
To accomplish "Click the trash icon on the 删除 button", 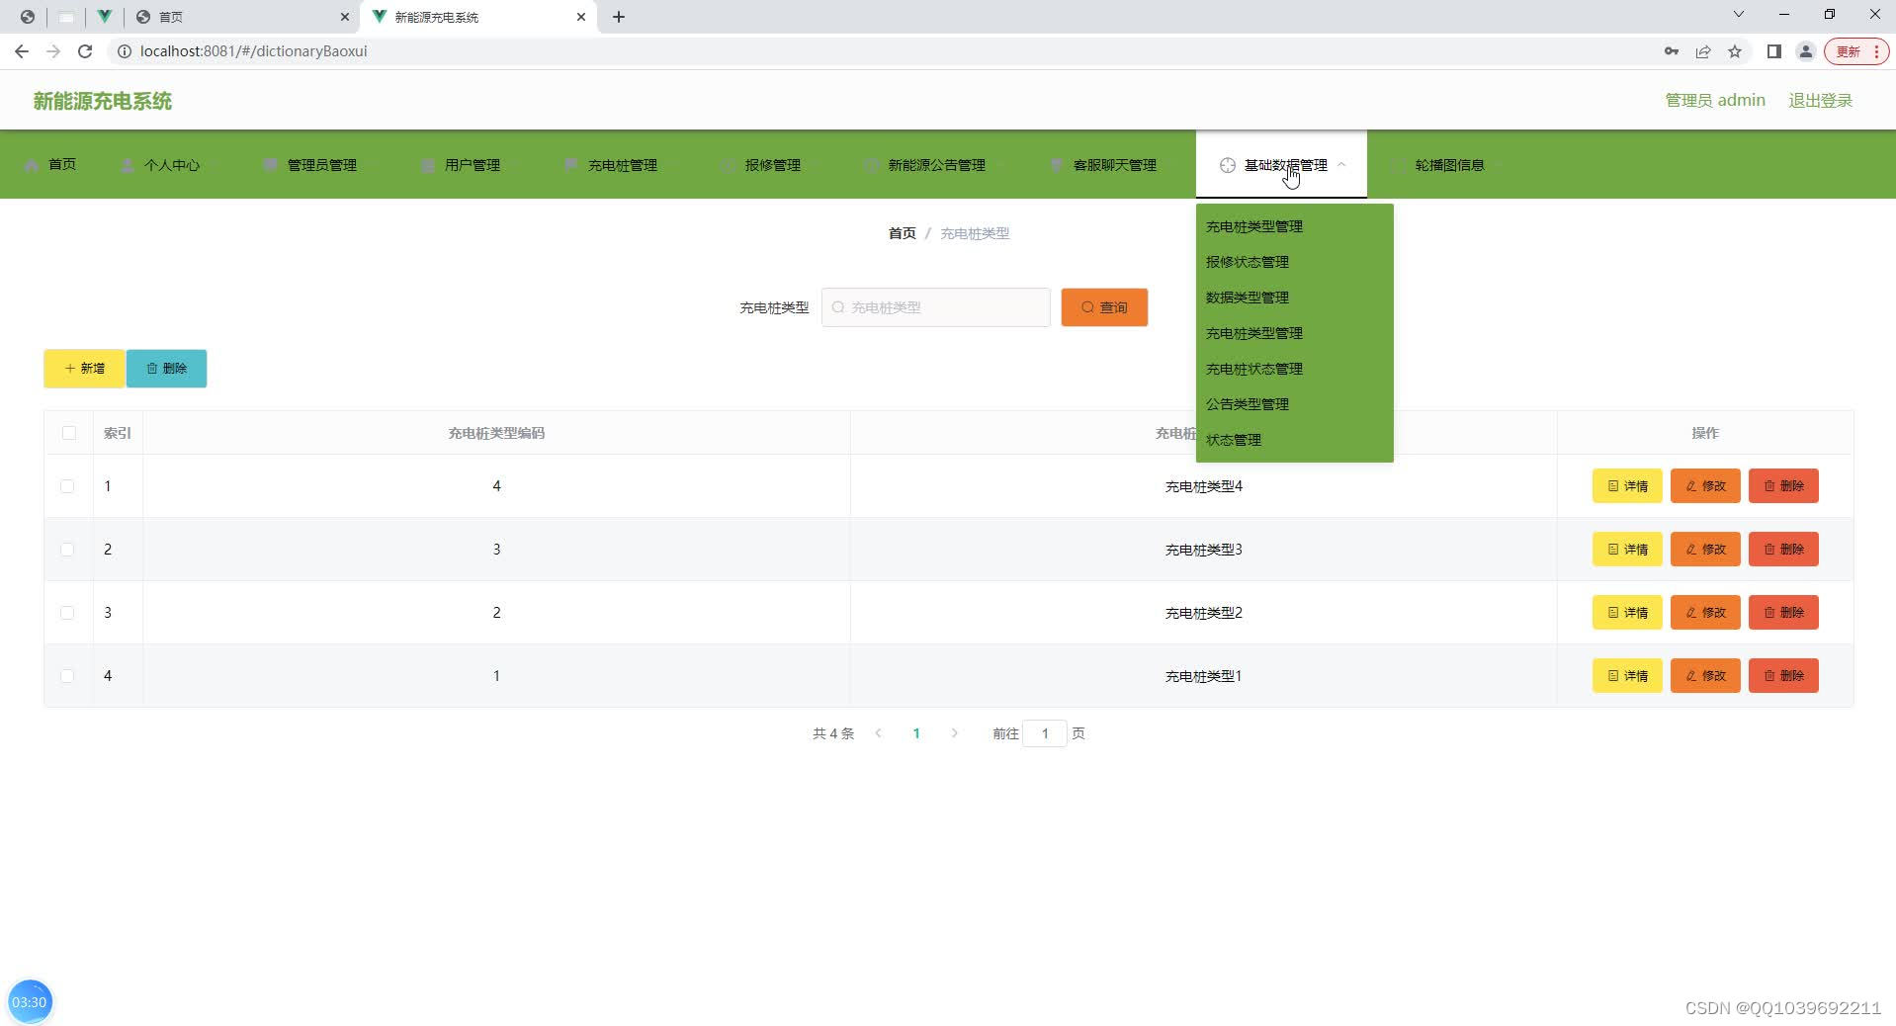I will point(152,368).
